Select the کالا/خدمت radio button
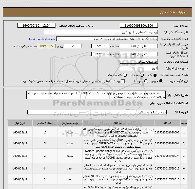Viewport: 195px width, 189px height. coord(125,75)
